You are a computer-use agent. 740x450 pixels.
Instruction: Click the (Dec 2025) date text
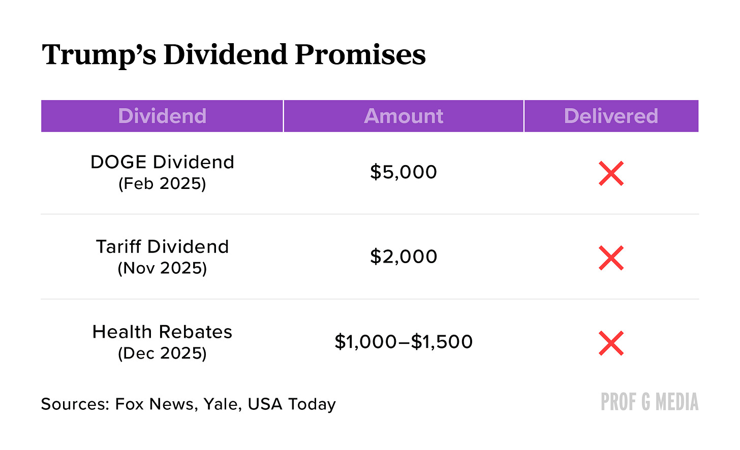(x=162, y=353)
